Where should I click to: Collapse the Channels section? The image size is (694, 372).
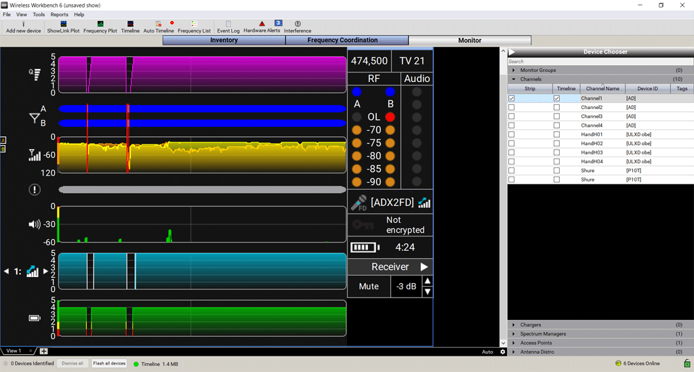click(x=514, y=79)
